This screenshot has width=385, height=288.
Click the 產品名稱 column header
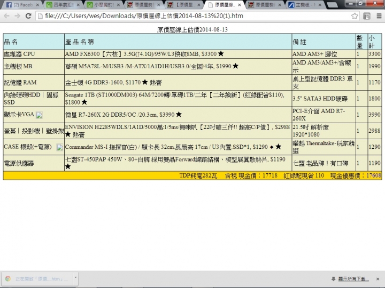[x=178, y=42]
